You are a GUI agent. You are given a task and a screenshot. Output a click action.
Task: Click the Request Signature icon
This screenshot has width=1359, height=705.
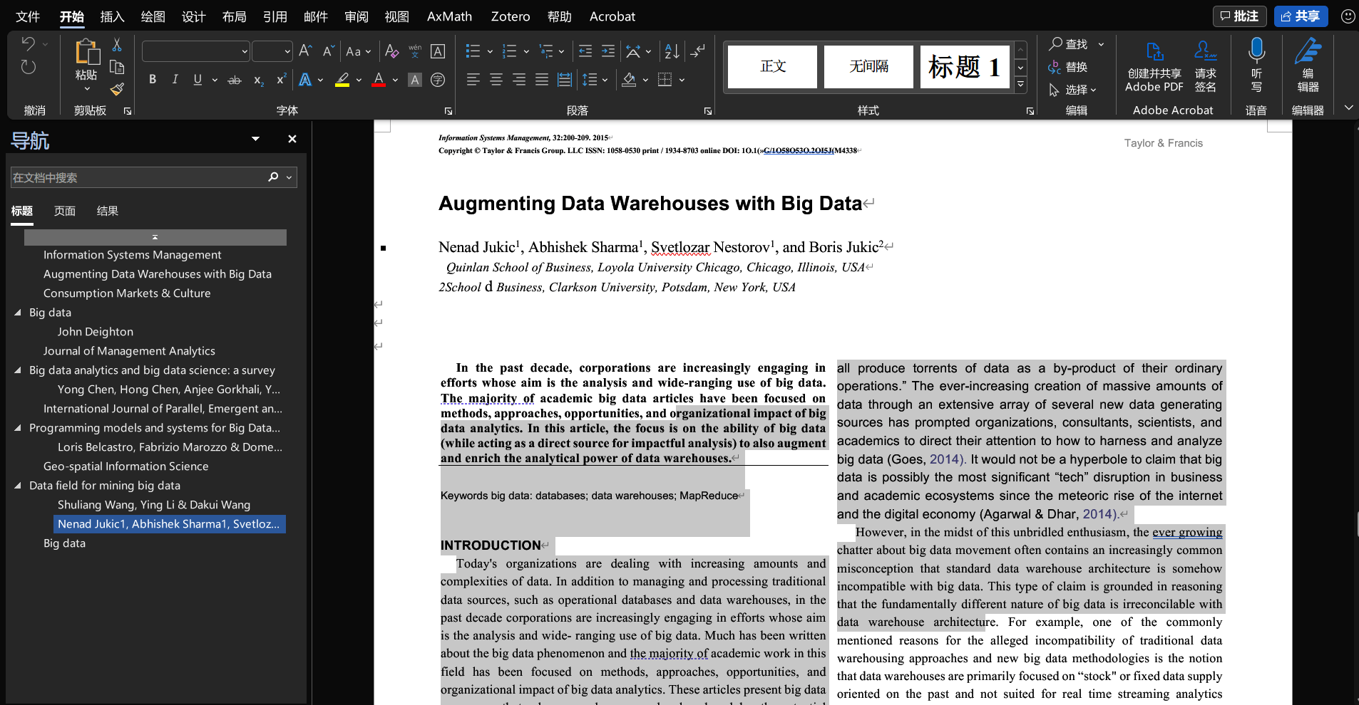click(1205, 52)
